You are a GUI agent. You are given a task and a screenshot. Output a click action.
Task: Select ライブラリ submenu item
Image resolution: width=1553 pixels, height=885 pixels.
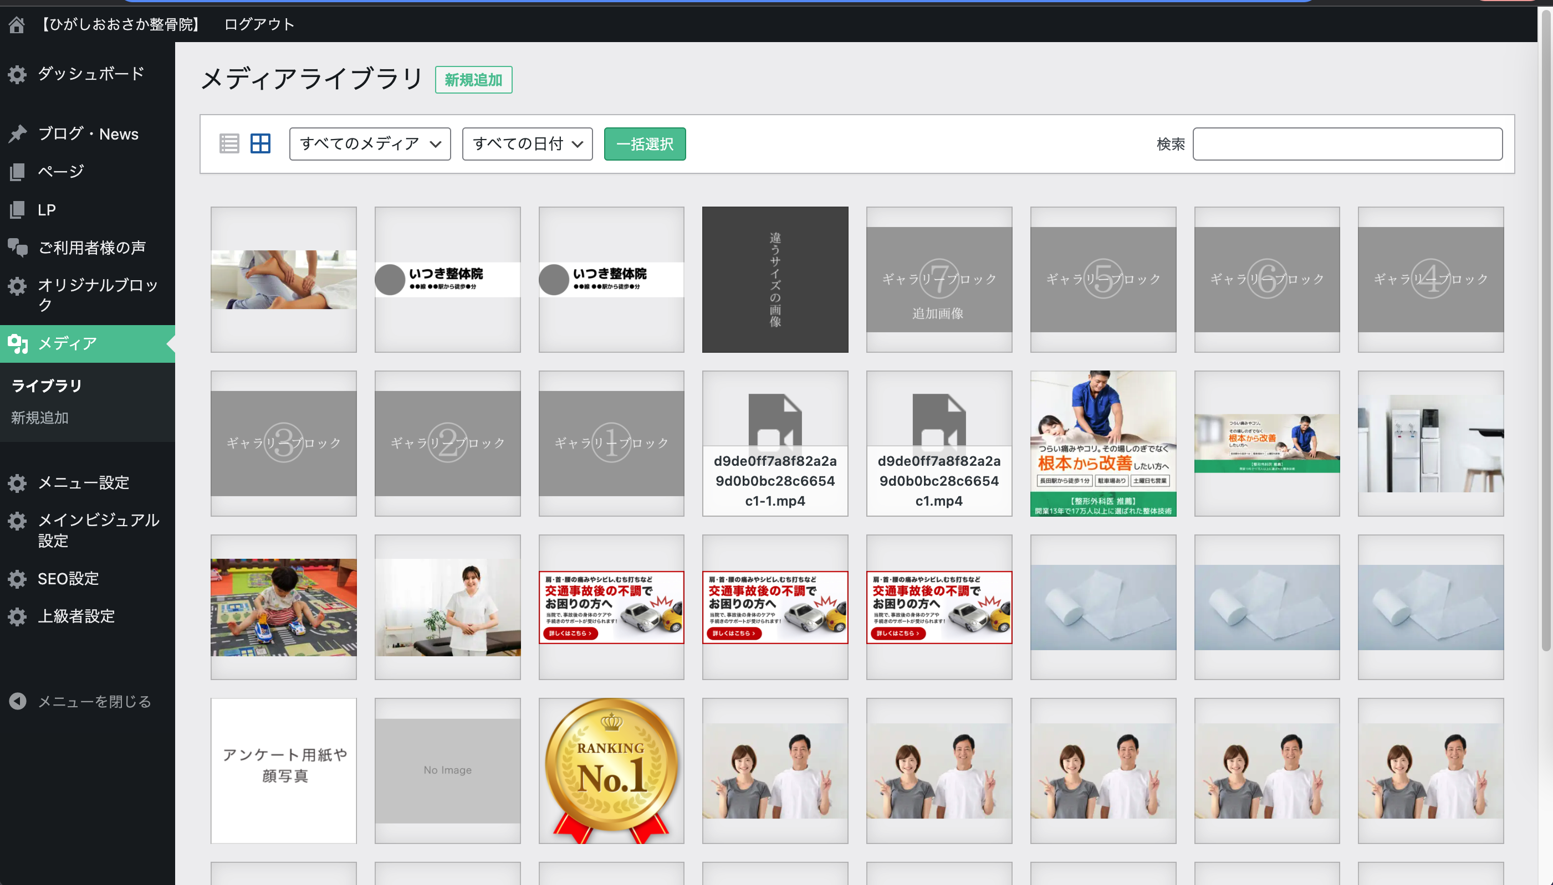(46, 385)
